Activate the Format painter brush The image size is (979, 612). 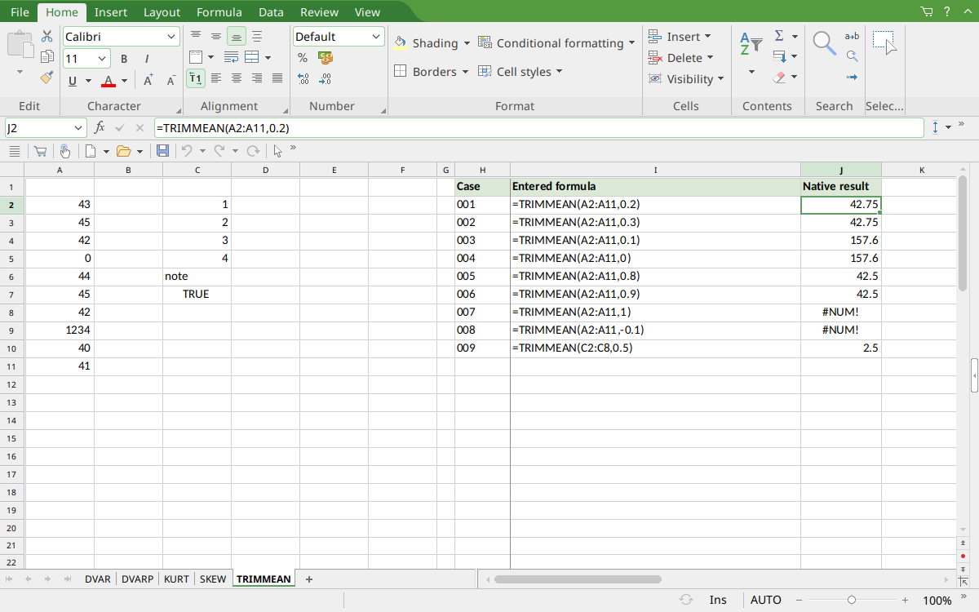47,78
